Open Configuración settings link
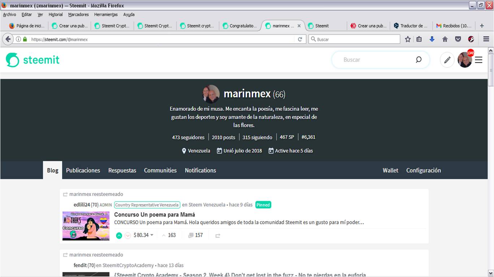 (x=424, y=170)
